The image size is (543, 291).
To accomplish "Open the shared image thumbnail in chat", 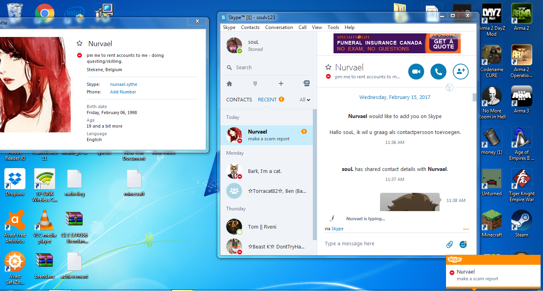I will click(410, 202).
